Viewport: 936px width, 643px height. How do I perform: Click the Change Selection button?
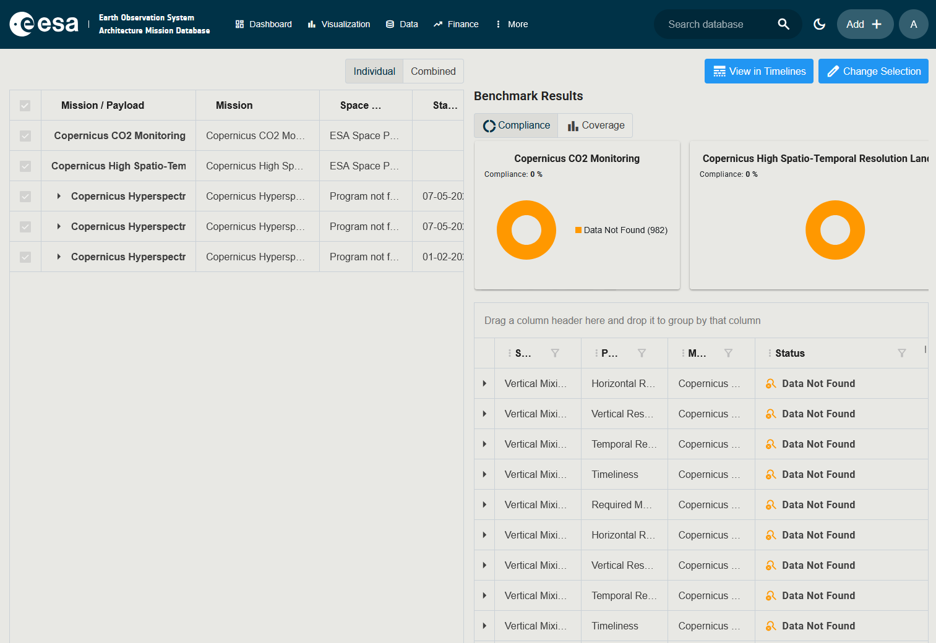pos(874,71)
